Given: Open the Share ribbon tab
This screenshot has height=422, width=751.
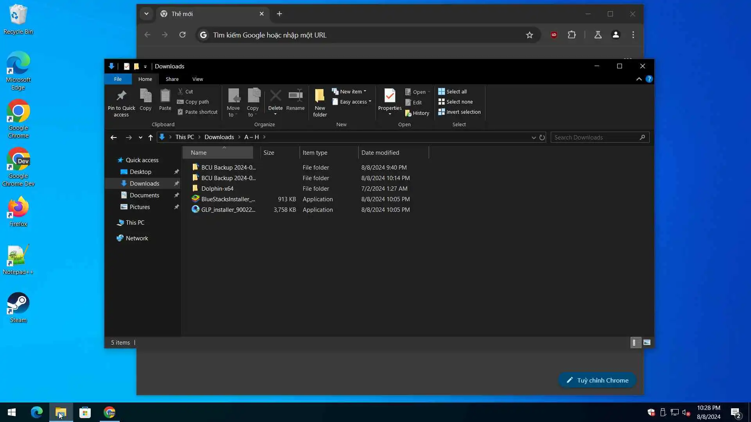Looking at the screenshot, I should [x=172, y=79].
